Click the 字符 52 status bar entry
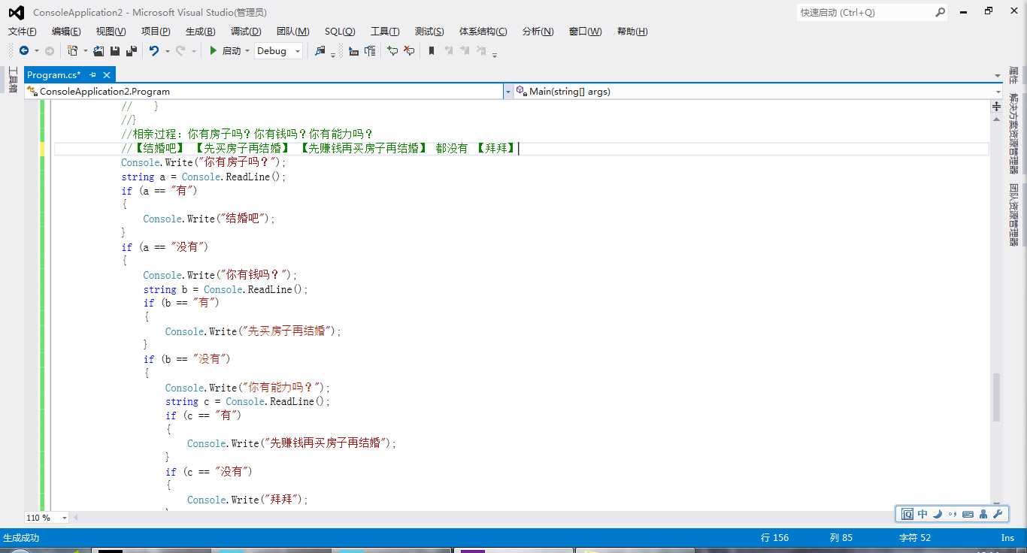Viewport: 1027px width, 553px height. point(915,537)
